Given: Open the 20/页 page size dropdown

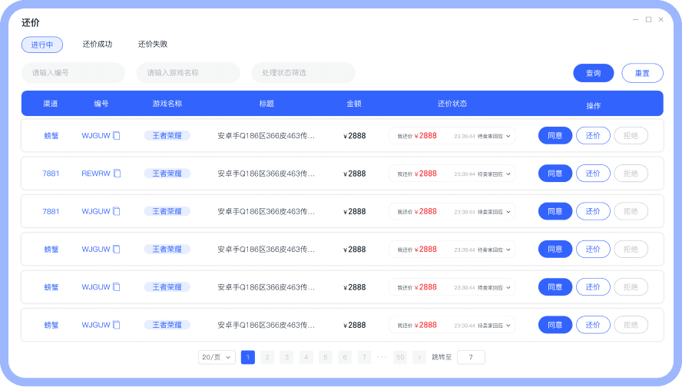Looking at the screenshot, I should pyautogui.click(x=217, y=357).
